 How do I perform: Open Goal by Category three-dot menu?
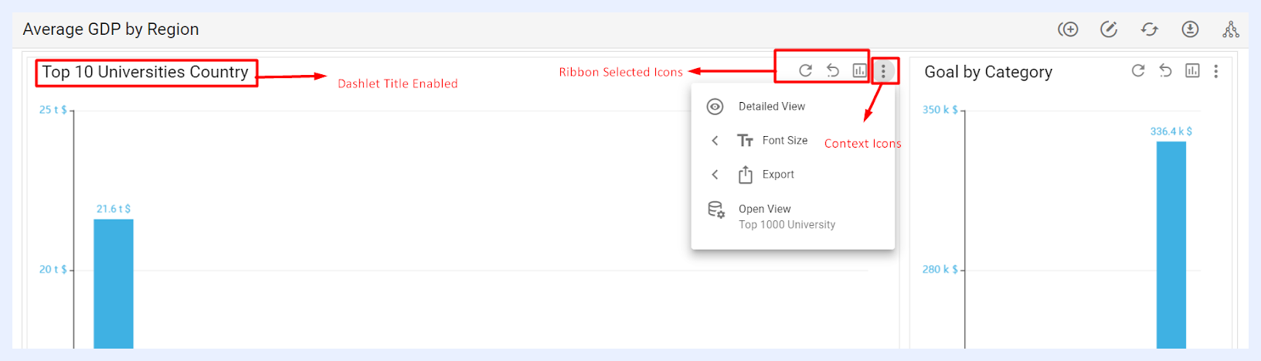[x=1216, y=71]
